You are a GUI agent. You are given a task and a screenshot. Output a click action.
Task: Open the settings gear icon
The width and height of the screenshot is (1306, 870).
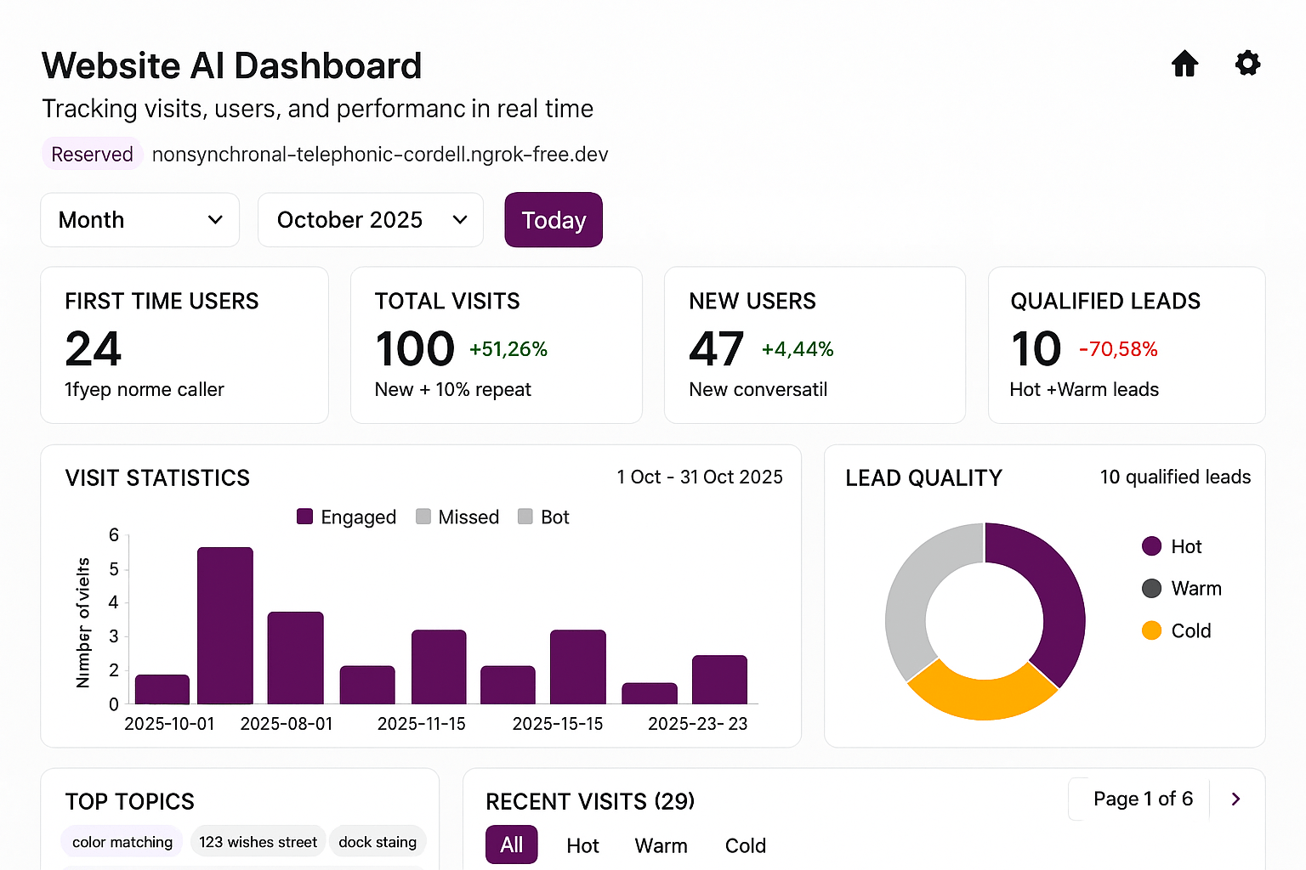(1246, 64)
